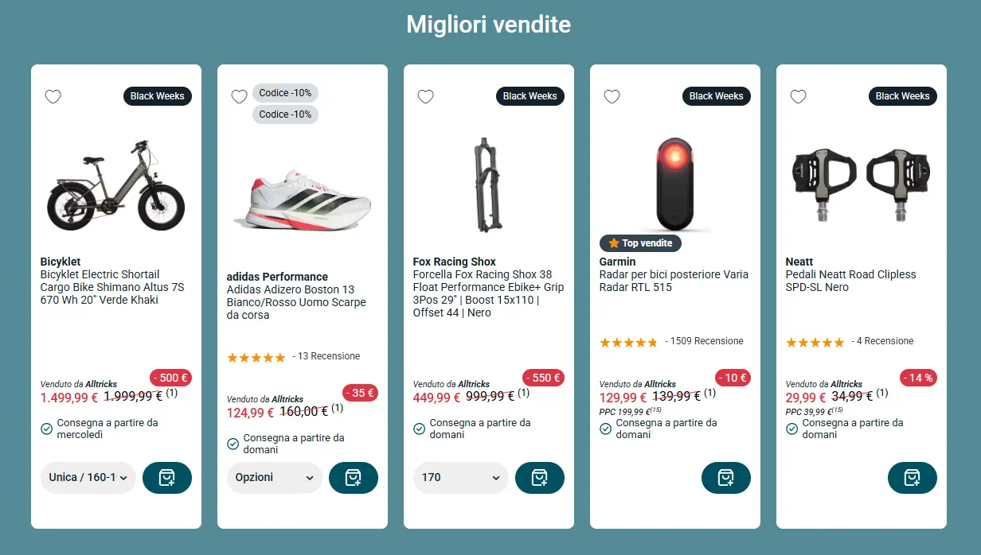The height and width of the screenshot is (555, 981).
Task: Open the Unica / 160-1 size dropdown
Action: 88,478
